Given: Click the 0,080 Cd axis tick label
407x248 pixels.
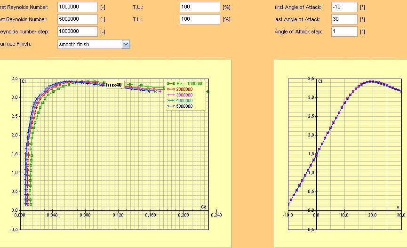Looking at the screenshot, I should (85, 215).
